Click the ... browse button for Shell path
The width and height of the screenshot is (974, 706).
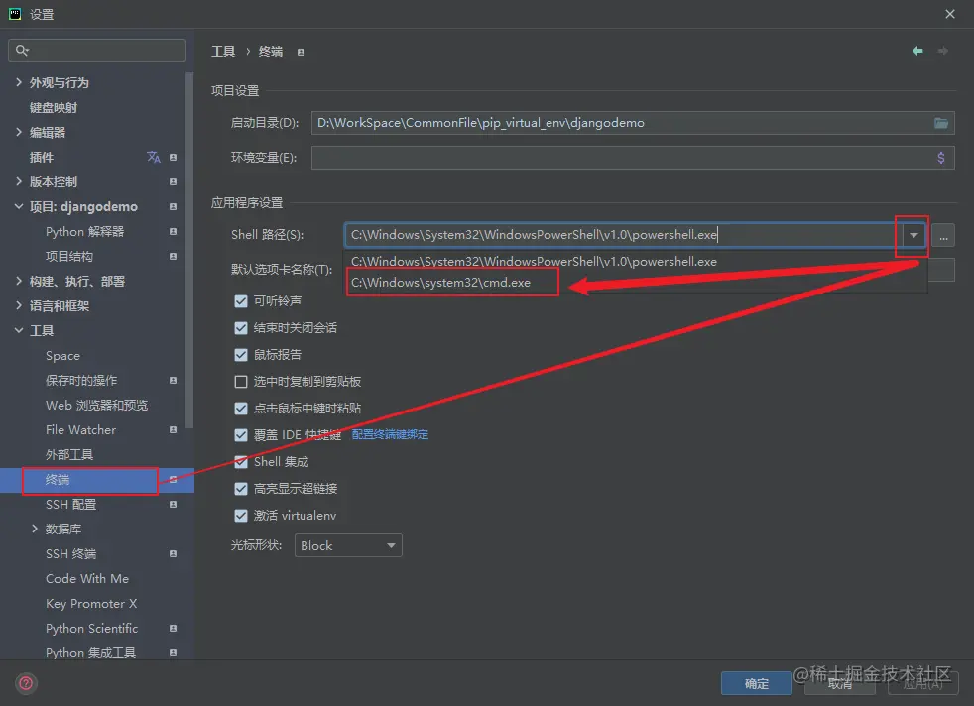click(x=943, y=235)
